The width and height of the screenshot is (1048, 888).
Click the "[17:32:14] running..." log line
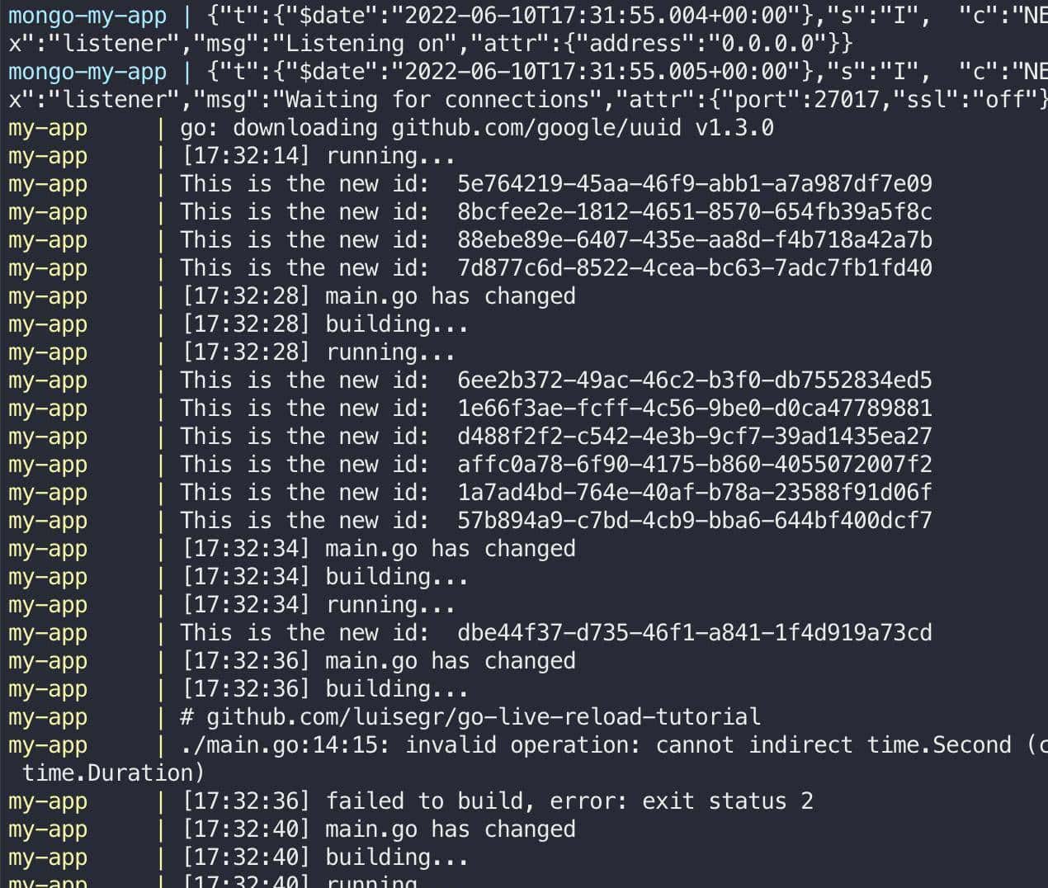(x=318, y=156)
